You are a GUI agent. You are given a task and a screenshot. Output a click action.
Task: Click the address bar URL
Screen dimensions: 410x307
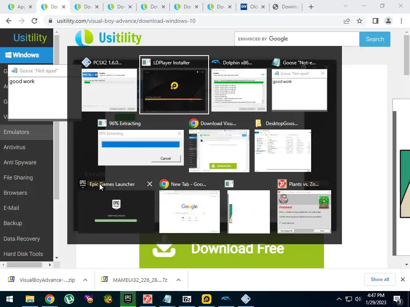click(126, 21)
